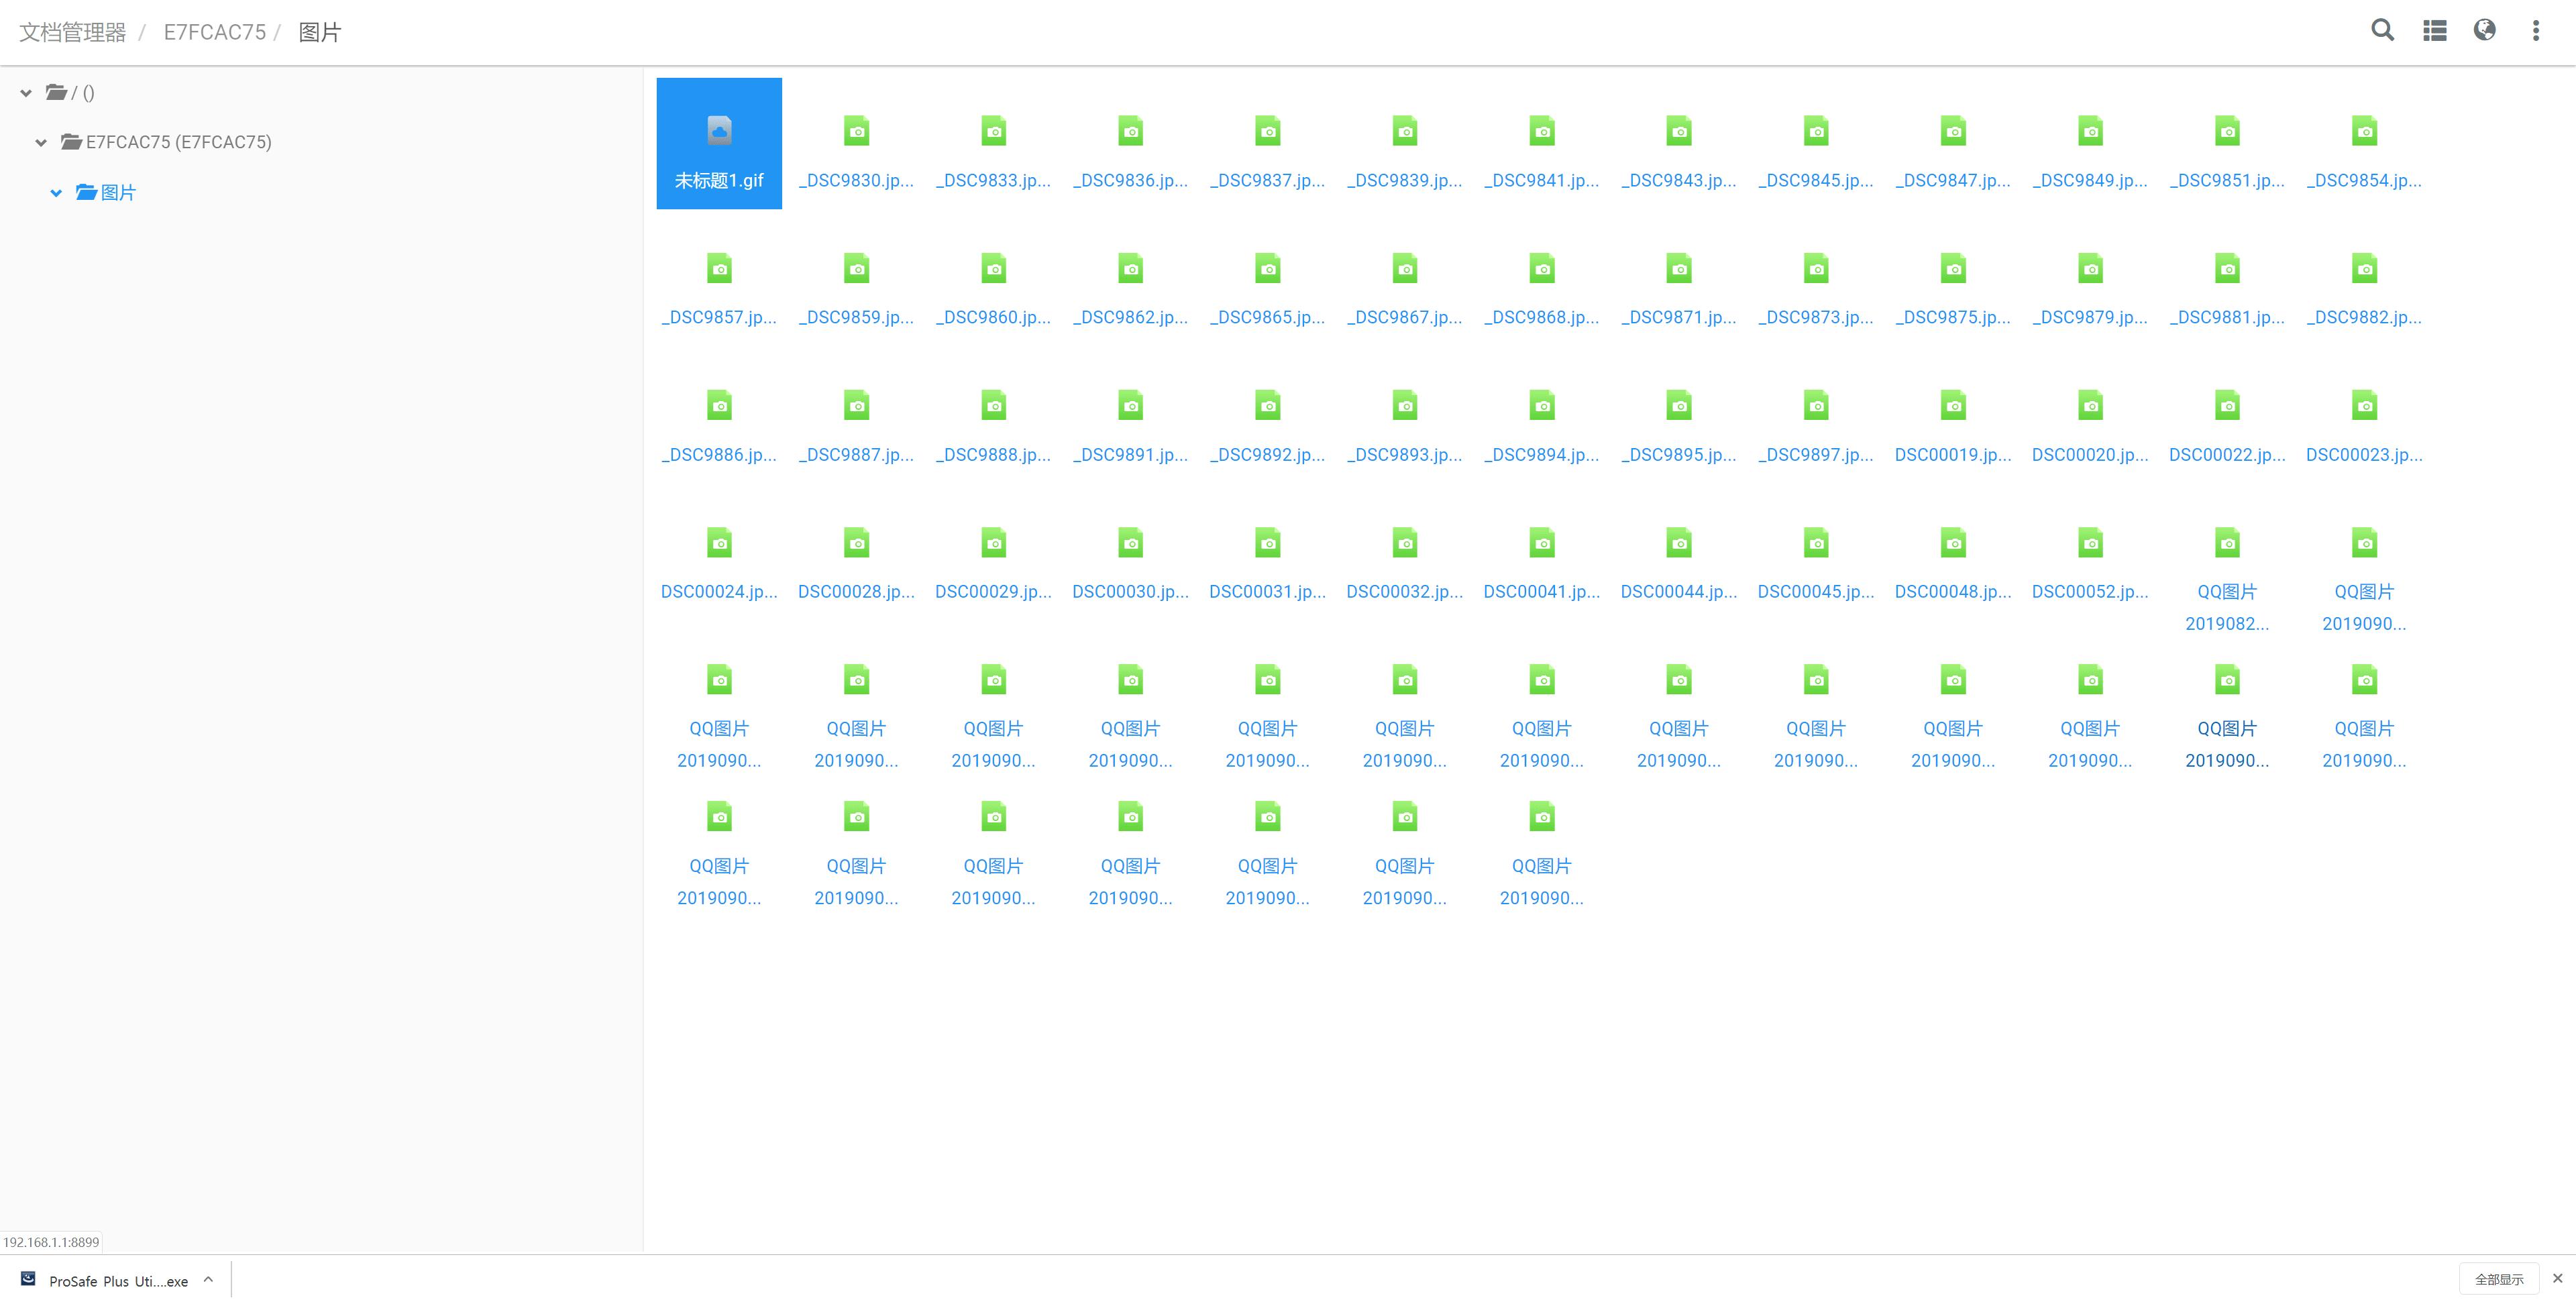
Task: Select 图片 folder in the tree
Action: [118, 192]
